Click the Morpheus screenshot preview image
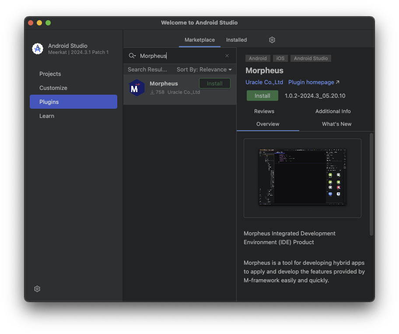The height and width of the screenshot is (334, 399). coord(302,178)
